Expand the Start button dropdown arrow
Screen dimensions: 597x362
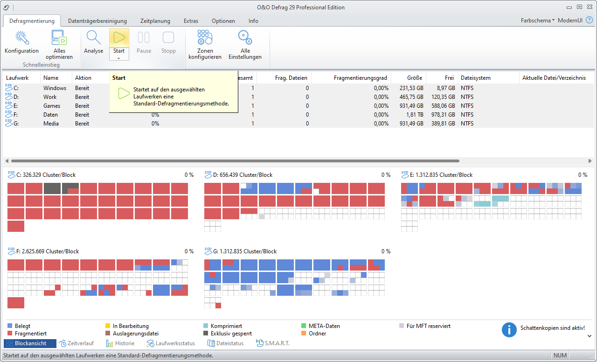[x=119, y=58]
